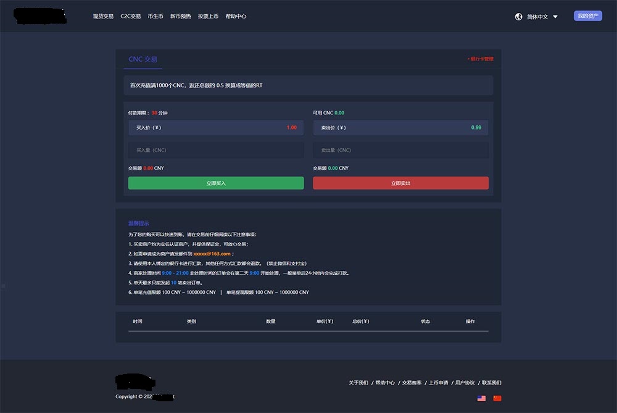
Task: Open the 用户协议 footer link
Action: coord(465,383)
